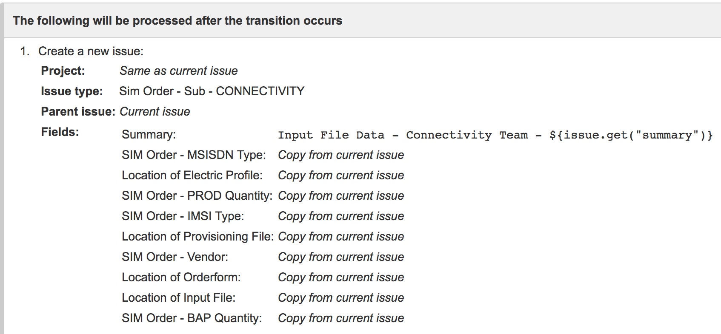This screenshot has width=721, height=334.
Task: Click 'SIM Order - PROD Quantity' field
Action: pos(197,196)
